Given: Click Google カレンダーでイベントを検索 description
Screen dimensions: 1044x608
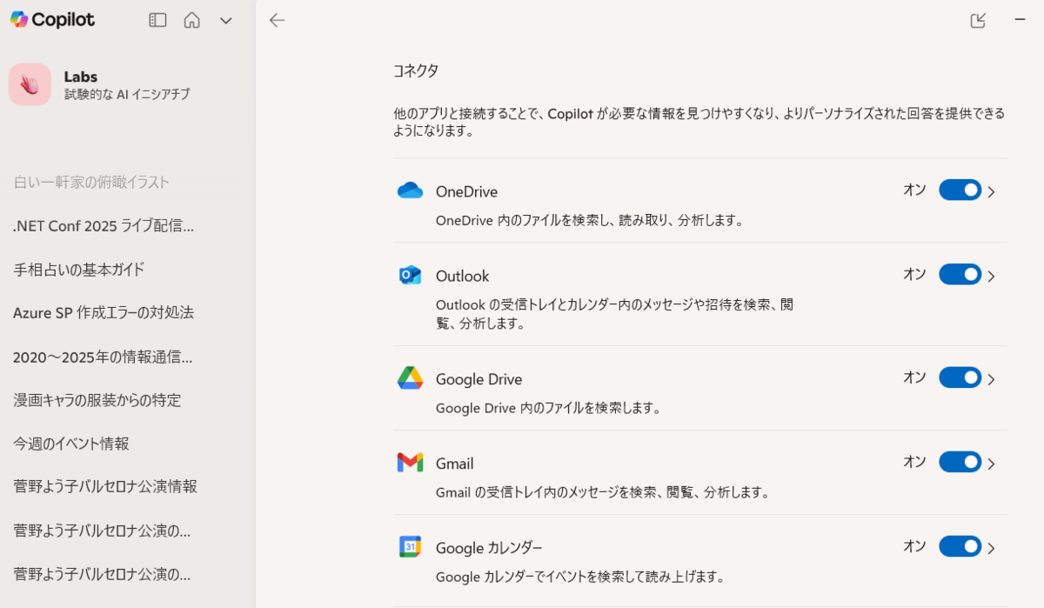Looking at the screenshot, I should coord(580,577).
